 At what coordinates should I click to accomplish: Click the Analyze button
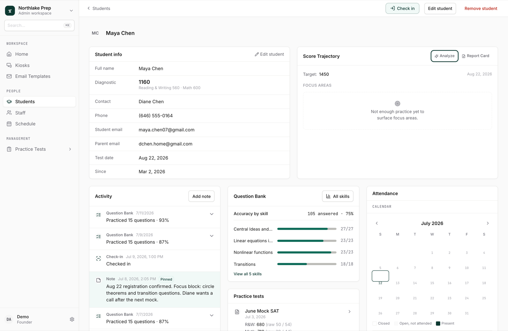444,56
